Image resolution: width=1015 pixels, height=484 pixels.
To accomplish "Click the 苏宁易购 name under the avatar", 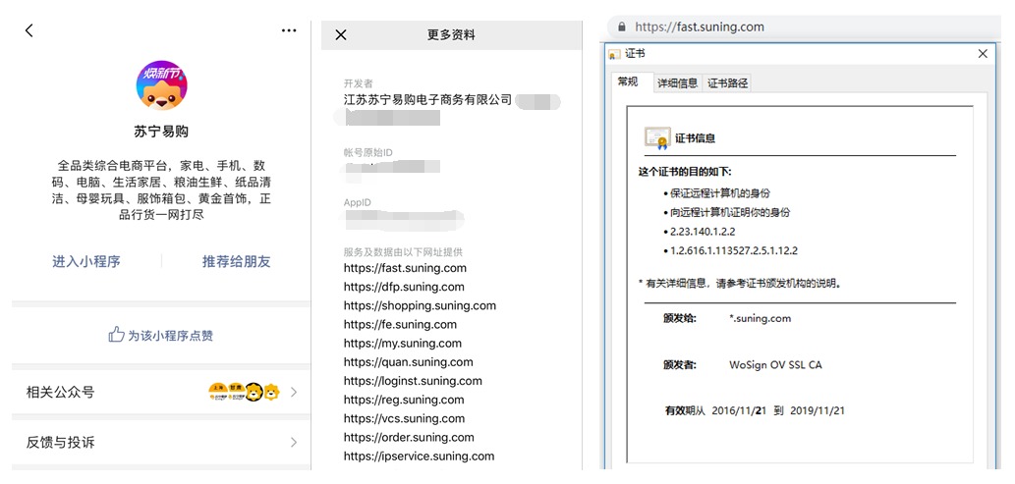I will 161,132.
